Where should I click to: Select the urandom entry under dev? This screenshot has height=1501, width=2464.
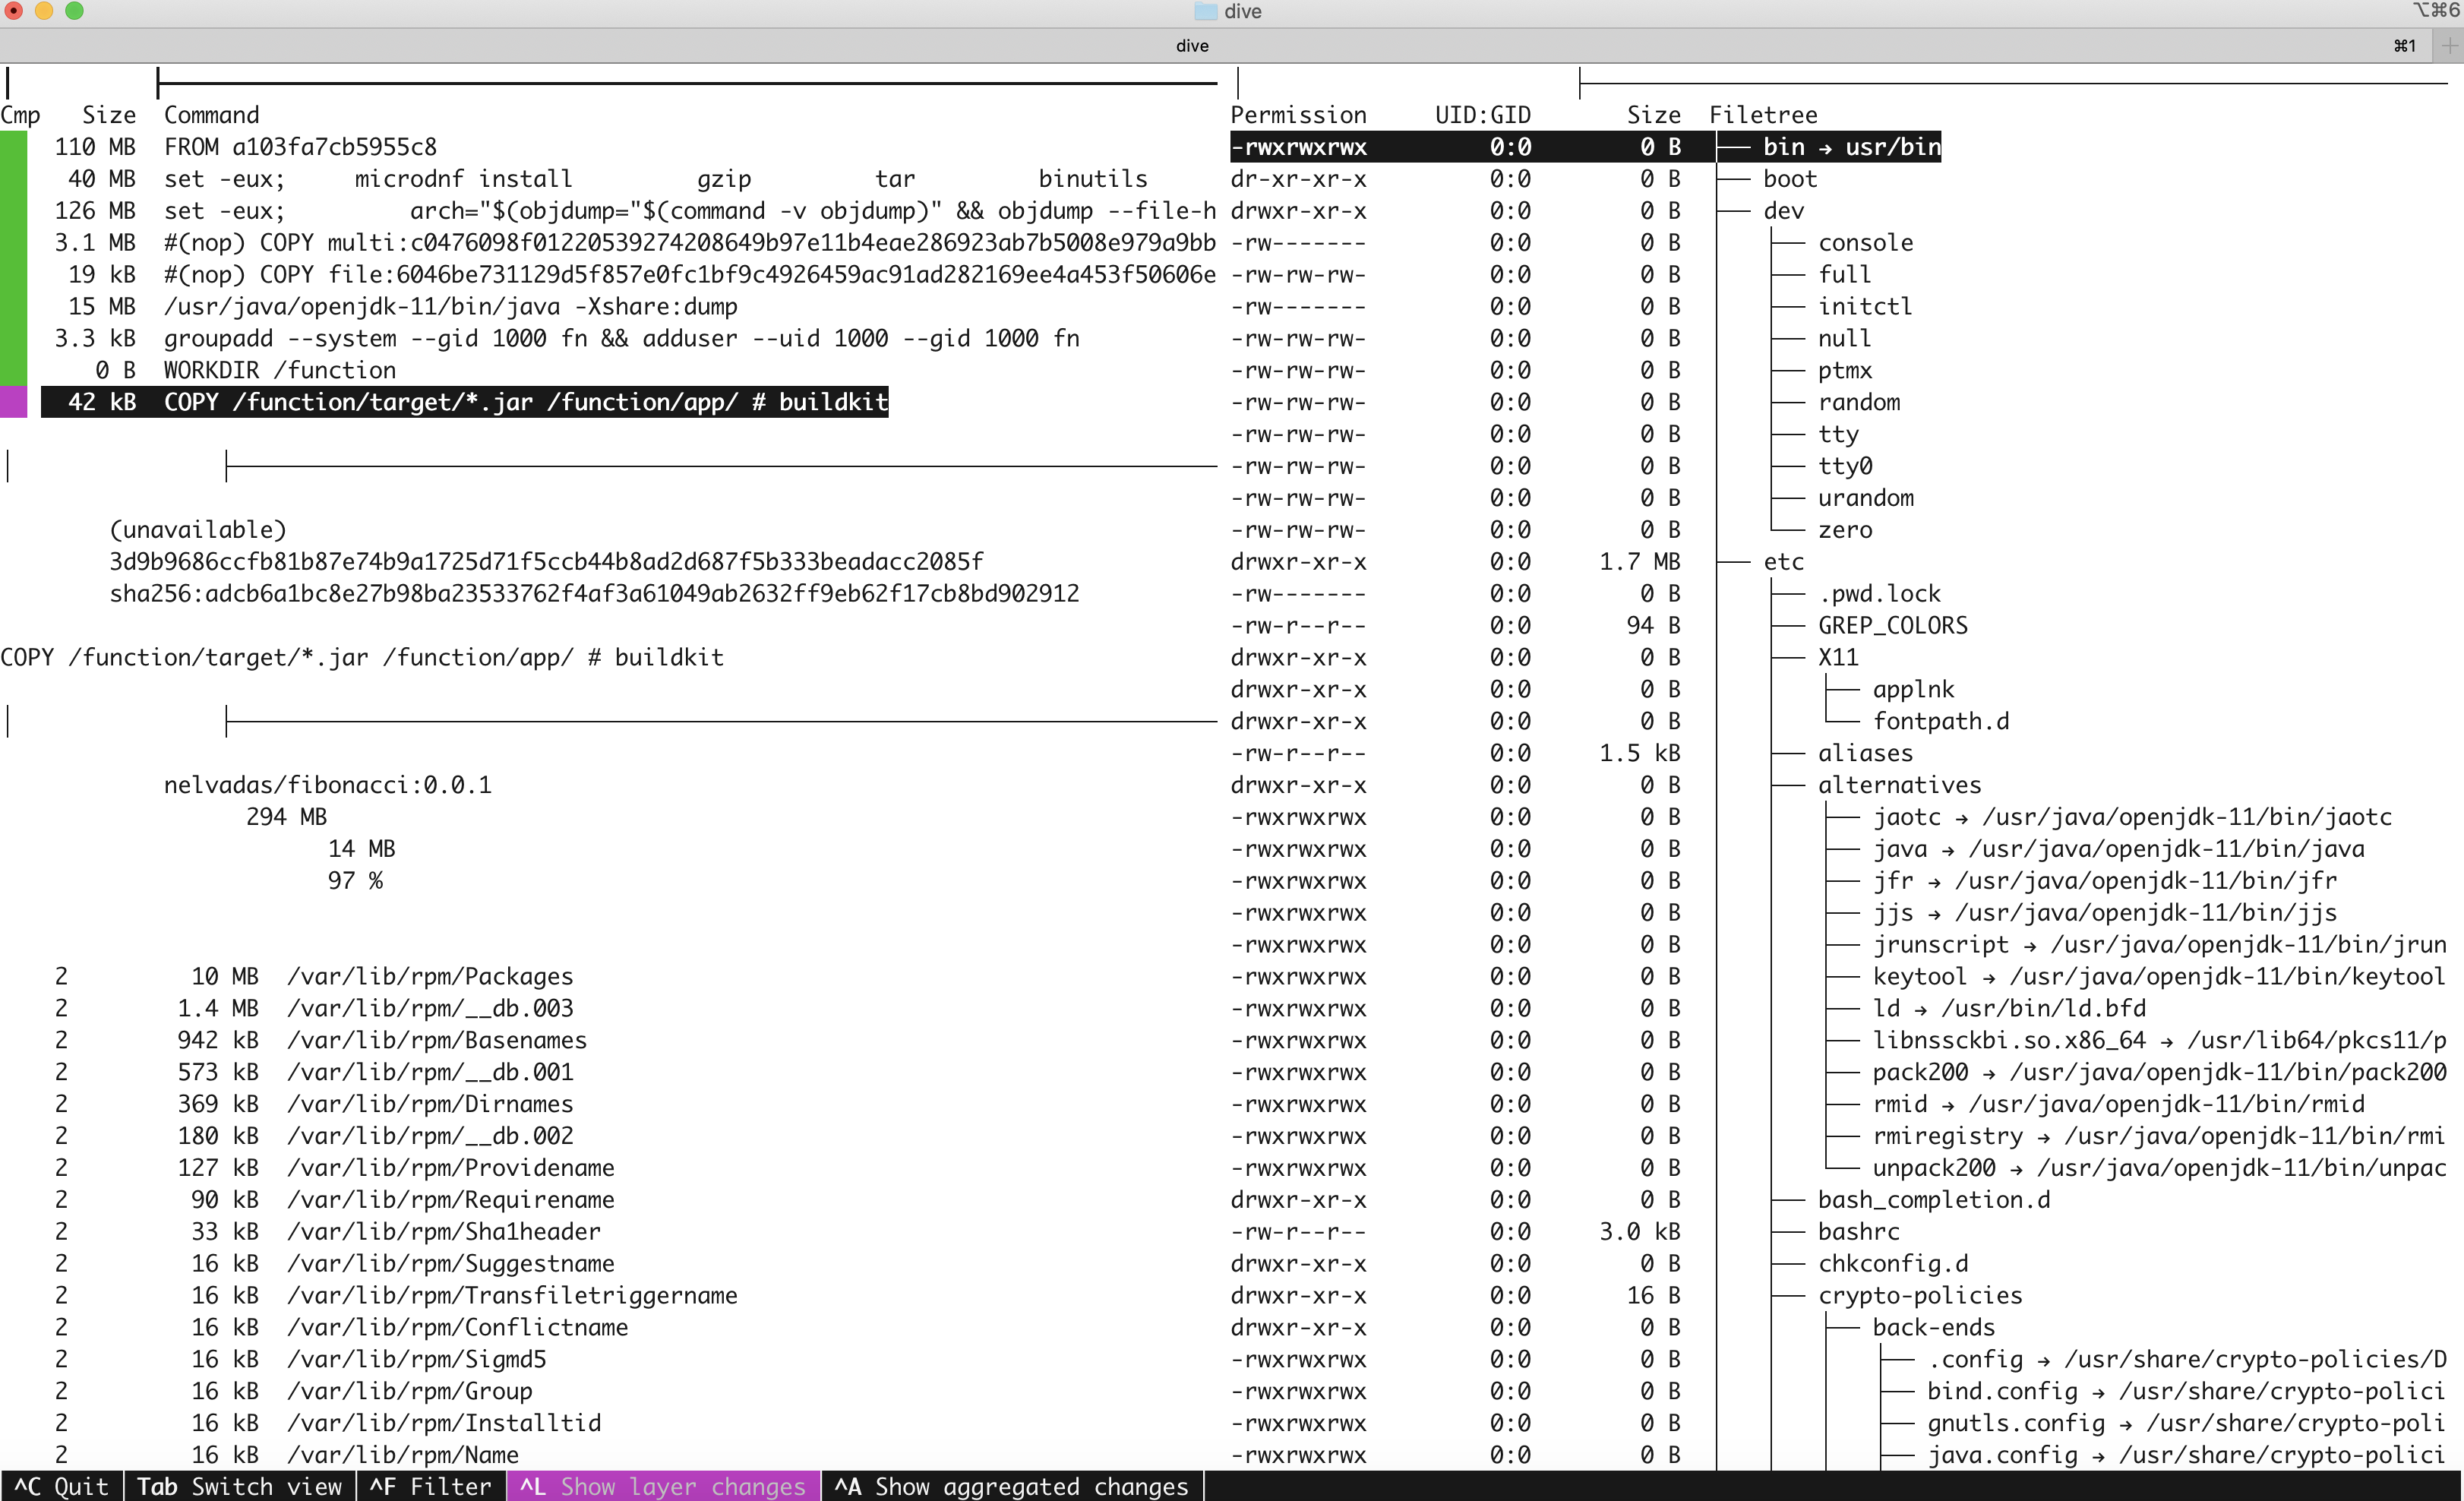(1865, 498)
